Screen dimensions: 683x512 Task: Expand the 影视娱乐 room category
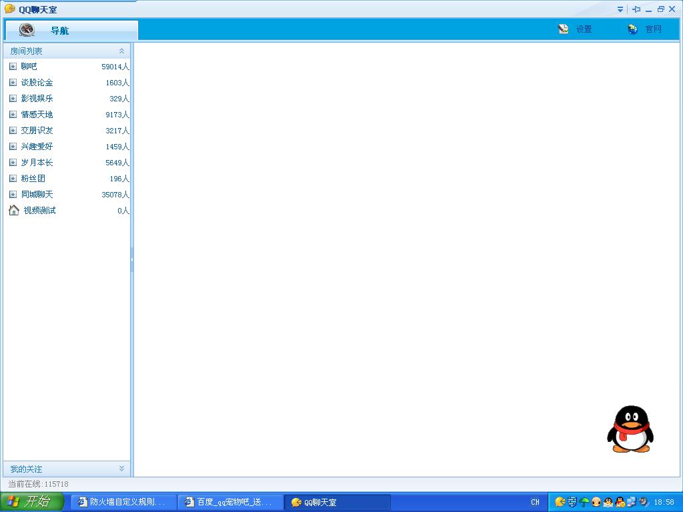point(13,99)
